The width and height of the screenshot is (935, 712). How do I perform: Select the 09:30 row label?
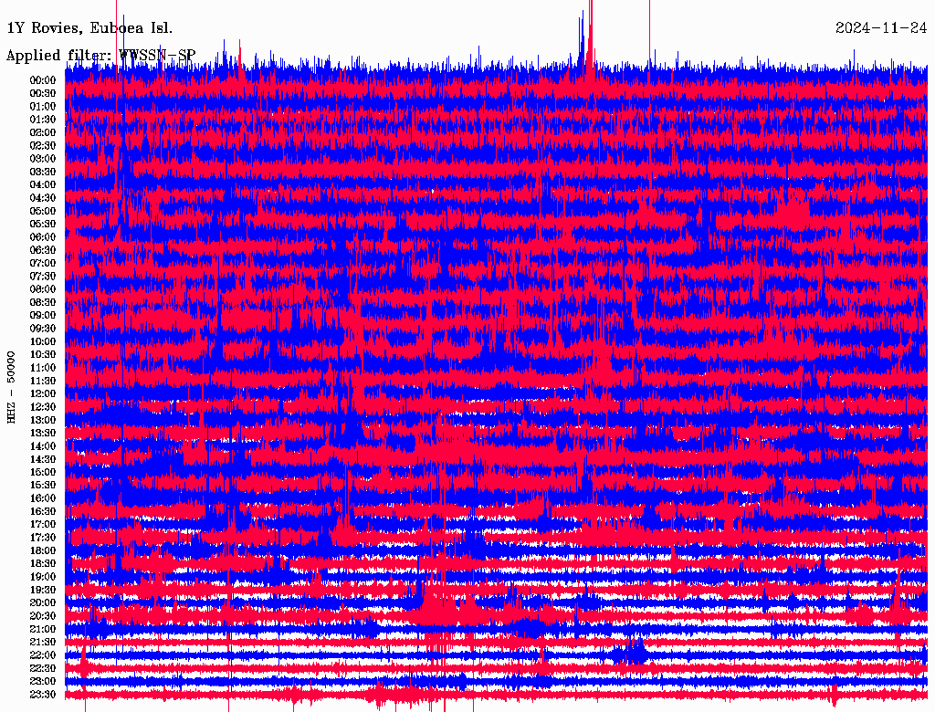coord(43,329)
